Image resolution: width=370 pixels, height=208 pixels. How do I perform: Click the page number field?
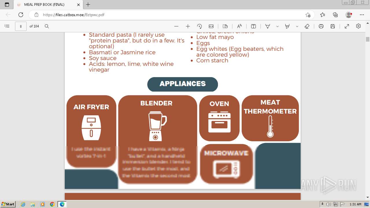[21, 26]
